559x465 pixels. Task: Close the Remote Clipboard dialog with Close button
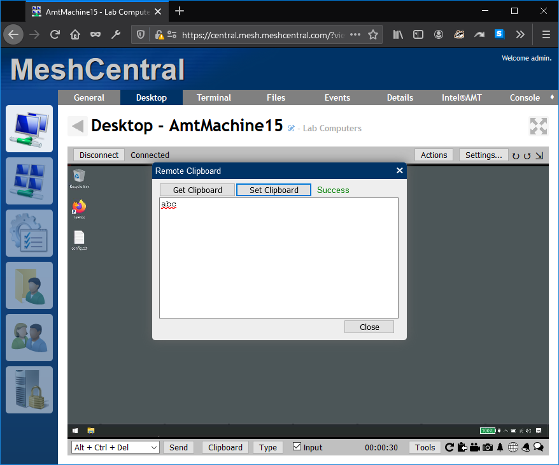click(369, 327)
